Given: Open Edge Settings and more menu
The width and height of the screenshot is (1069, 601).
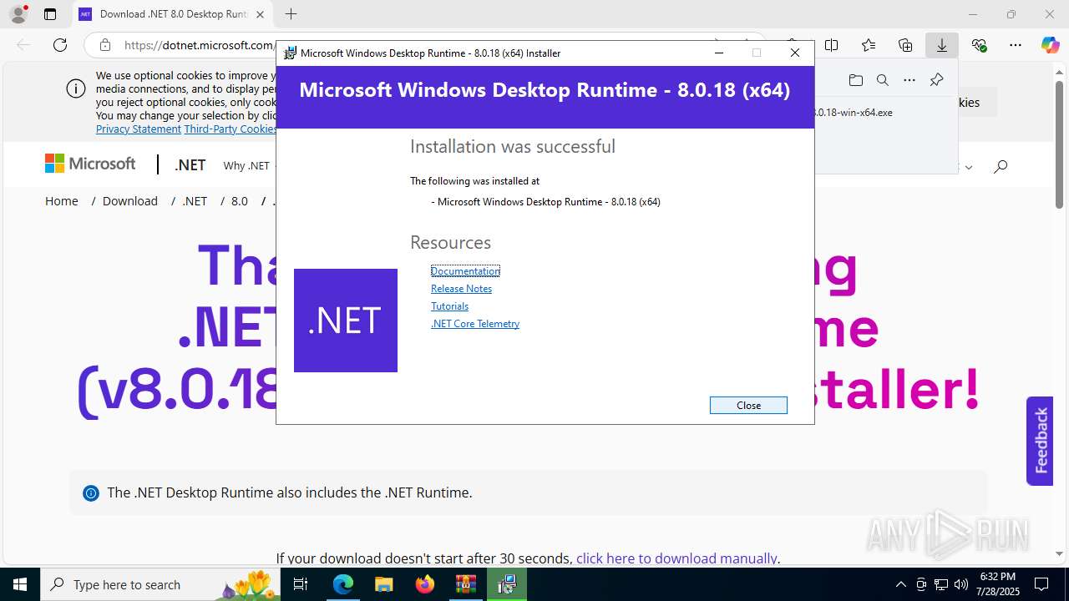Looking at the screenshot, I should pyautogui.click(x=1016, y=45).
